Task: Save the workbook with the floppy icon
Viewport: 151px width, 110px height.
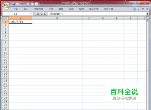Action: pyautogui.click(x=14, y=4)
